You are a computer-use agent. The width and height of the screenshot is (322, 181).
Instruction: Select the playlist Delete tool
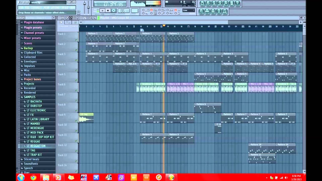point(74,18)
